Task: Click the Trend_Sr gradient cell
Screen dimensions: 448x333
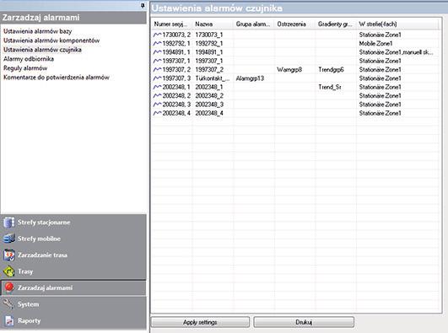Action: click(330, 87)
